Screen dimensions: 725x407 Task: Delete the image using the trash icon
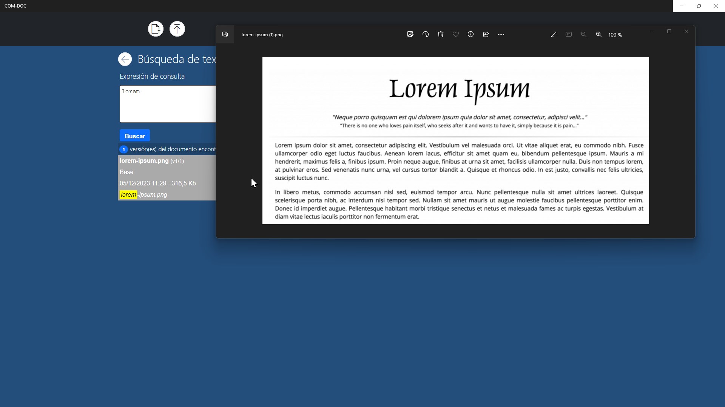(x=441, y=34)
